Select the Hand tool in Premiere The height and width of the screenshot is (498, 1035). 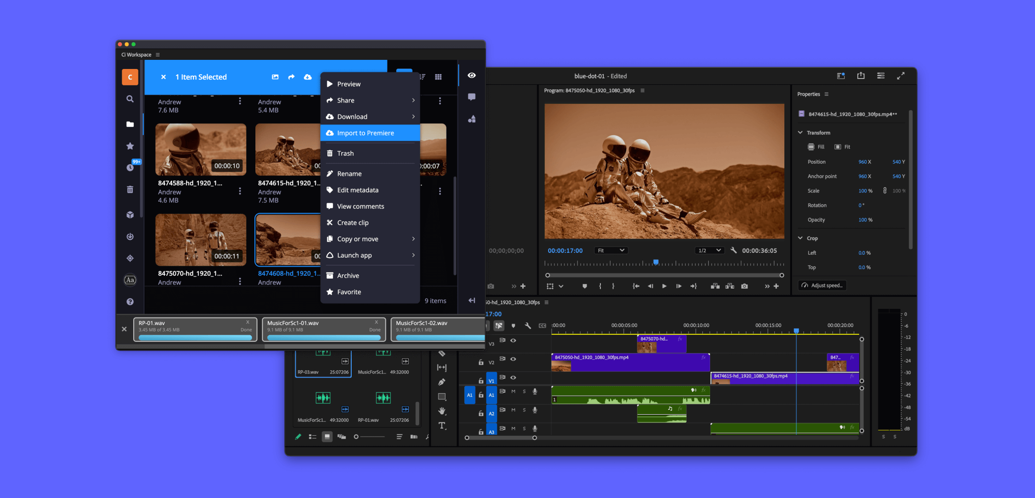(x=442, y=411)
